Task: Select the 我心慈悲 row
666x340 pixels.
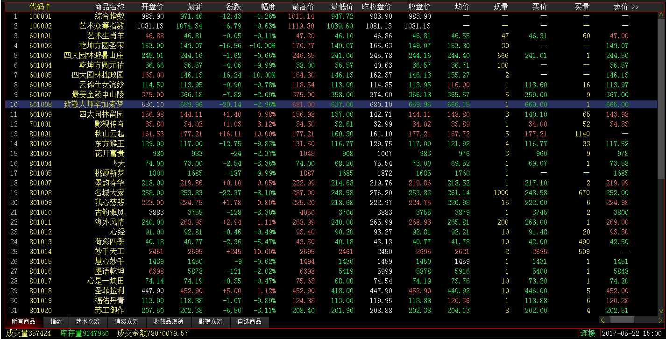Action: point(331,203)
